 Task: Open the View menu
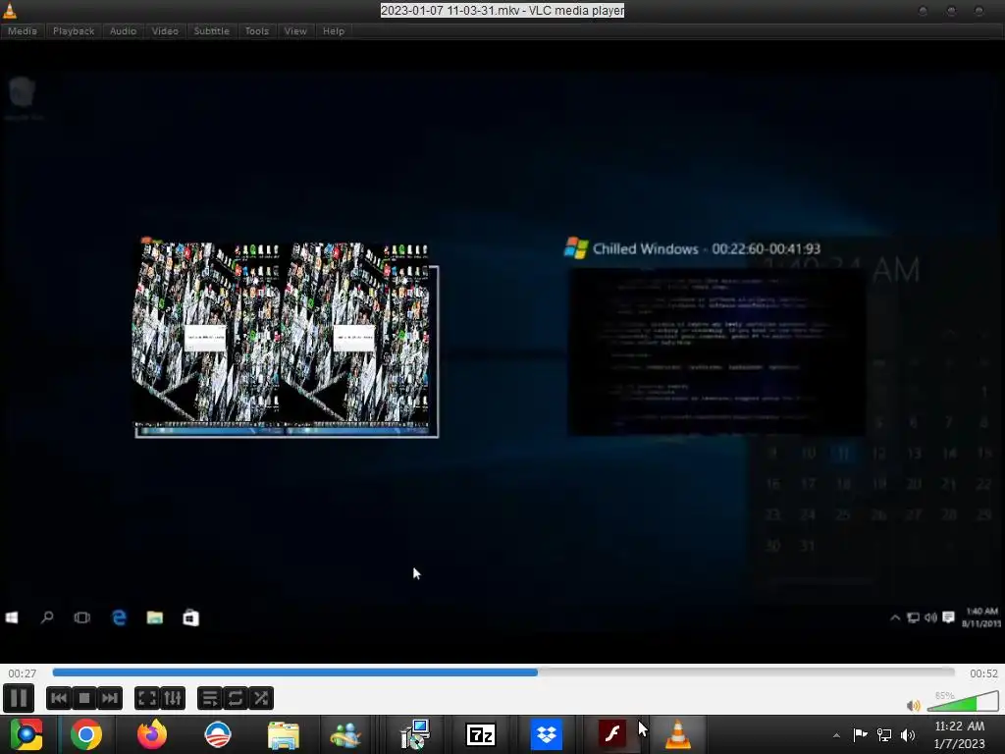coord(295,30)
